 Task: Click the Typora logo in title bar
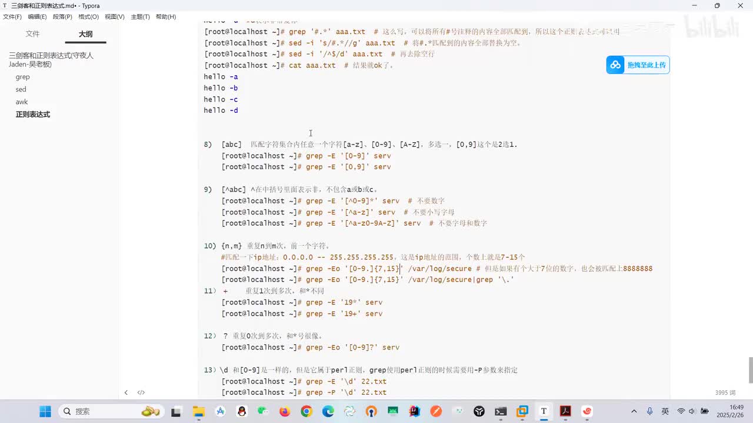click(5, 5)
